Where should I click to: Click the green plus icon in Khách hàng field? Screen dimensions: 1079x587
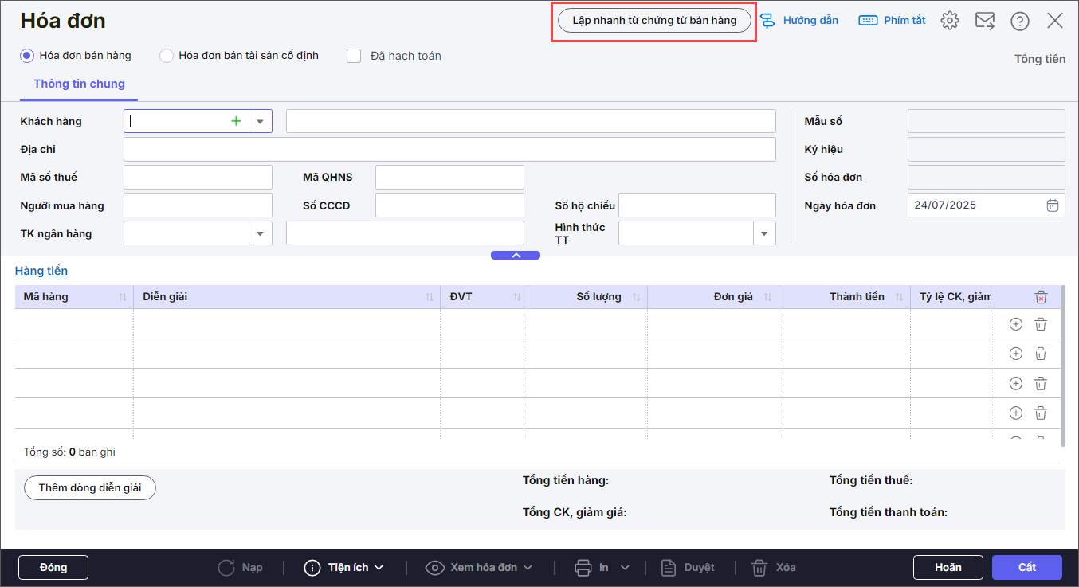(x=236, y=121)
